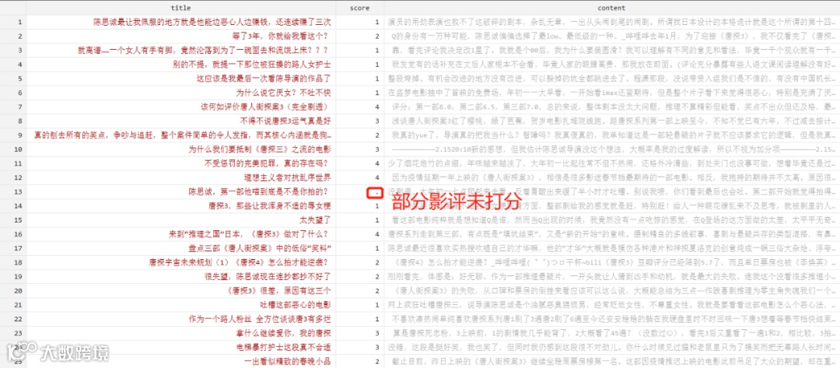Select title '为什么我们要抵制《唐探三》之流的电影'

tap(260, 149)
